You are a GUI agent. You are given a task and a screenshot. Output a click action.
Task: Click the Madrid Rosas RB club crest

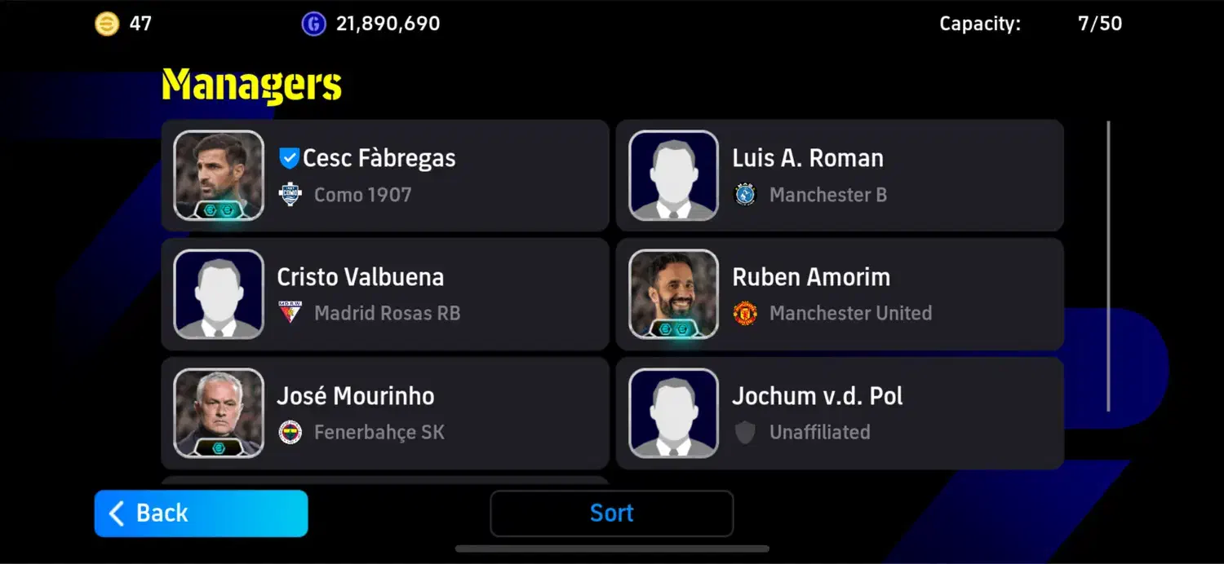(x=290, y=313)
